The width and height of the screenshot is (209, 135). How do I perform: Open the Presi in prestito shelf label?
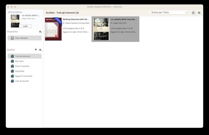[22, 66]
